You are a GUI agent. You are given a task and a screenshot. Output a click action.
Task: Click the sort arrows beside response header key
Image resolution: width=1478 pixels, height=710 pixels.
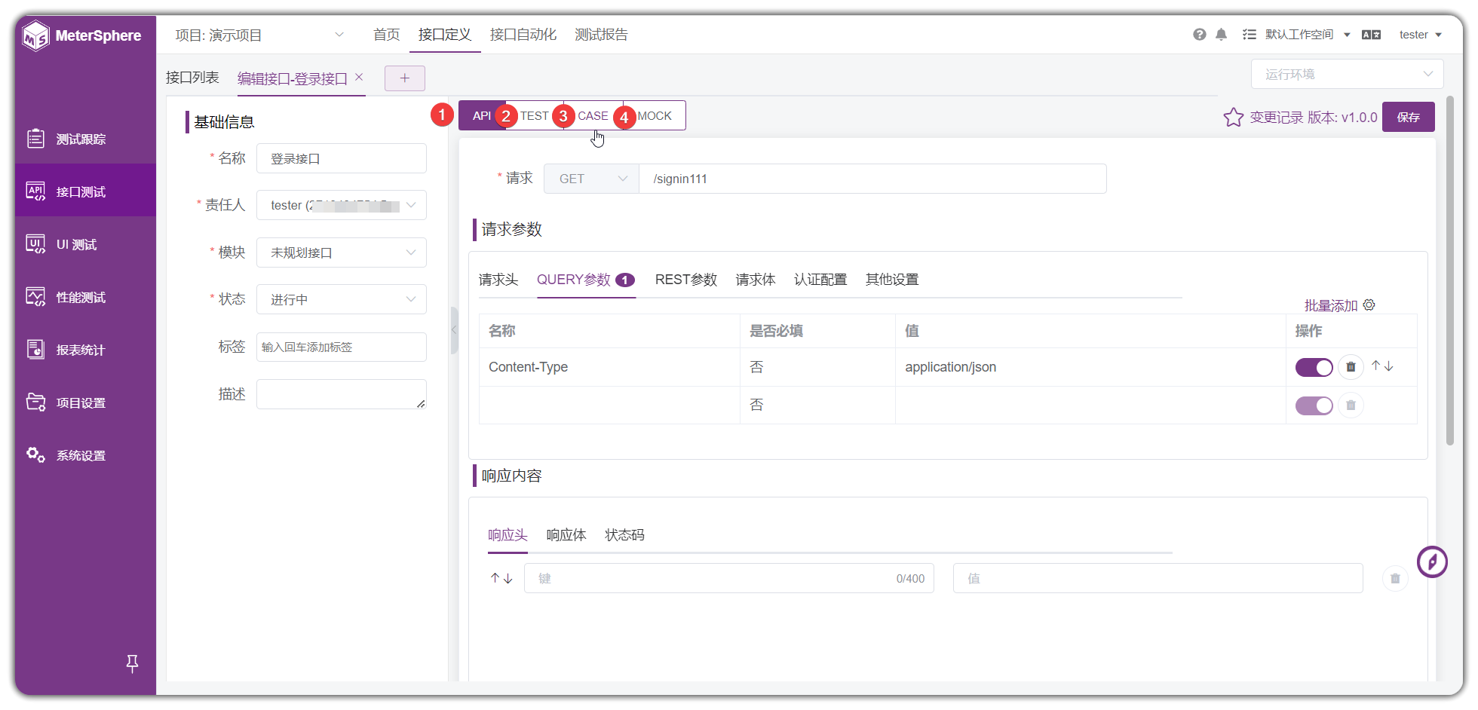(x=501, y=578)
